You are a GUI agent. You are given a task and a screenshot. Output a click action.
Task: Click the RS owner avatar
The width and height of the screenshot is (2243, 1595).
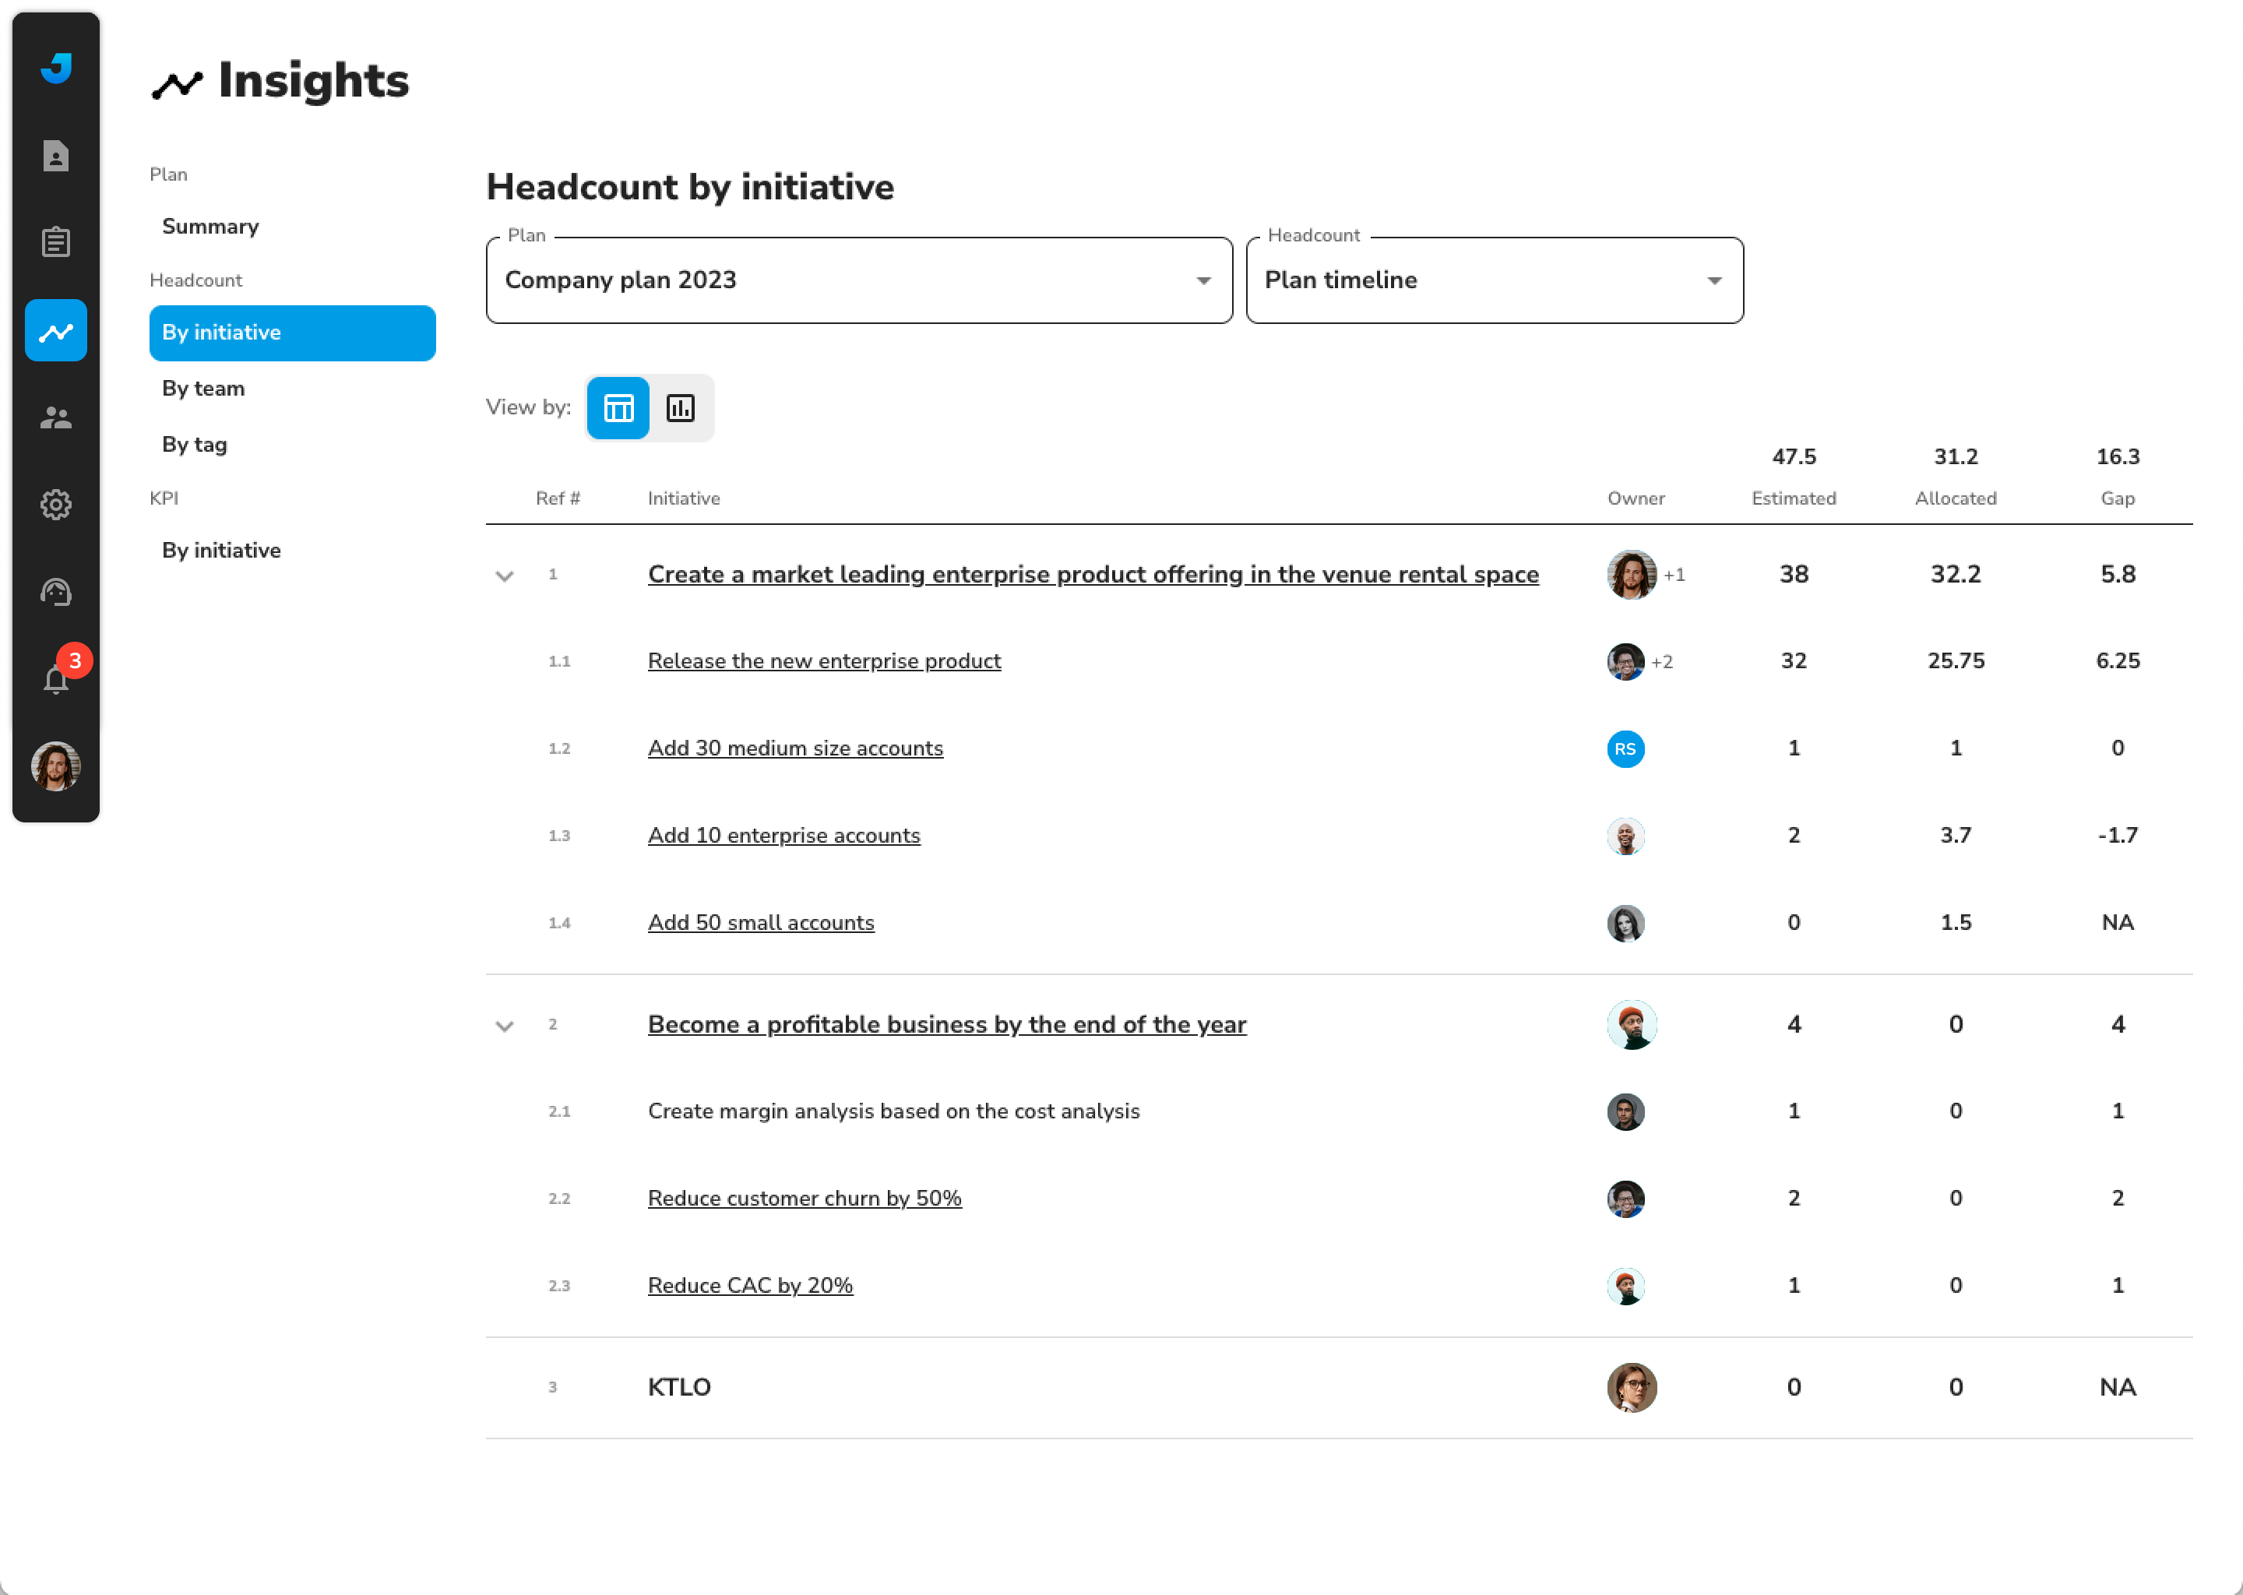(x=1625, y=749)
